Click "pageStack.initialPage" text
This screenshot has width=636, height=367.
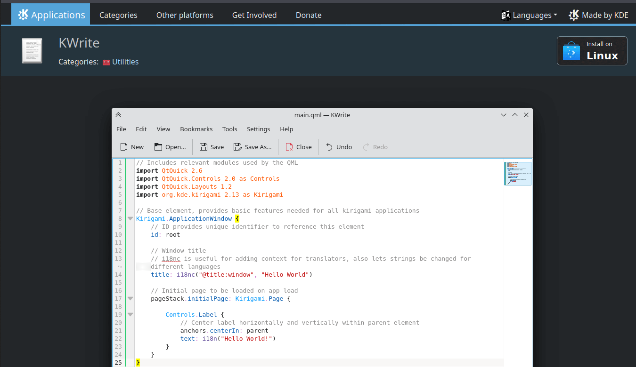pos(189,299)
